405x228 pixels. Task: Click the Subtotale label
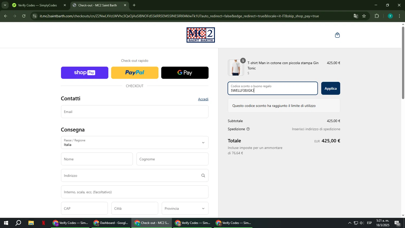[235, 121]
